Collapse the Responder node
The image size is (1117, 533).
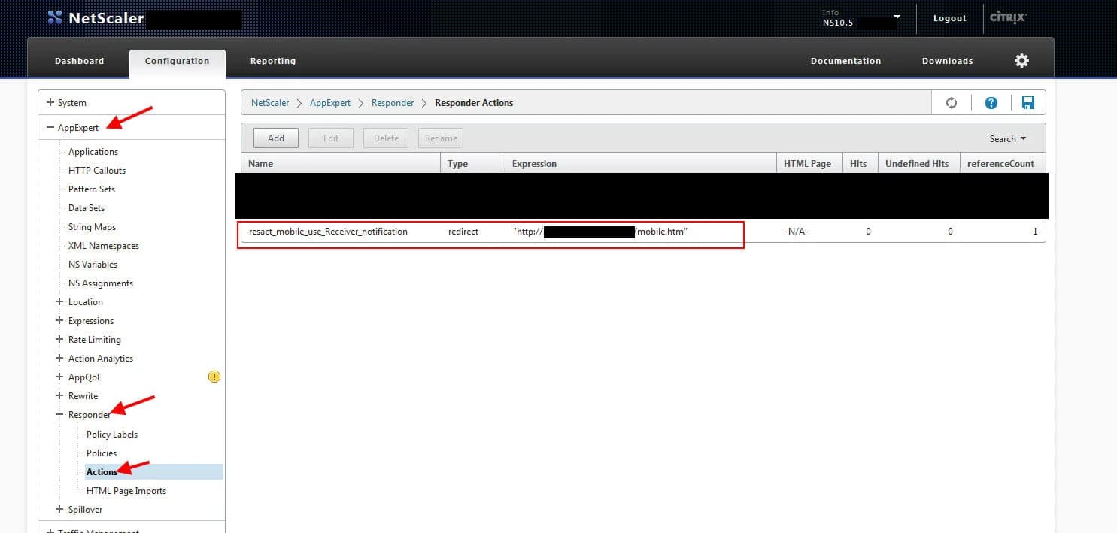coord(60,415)
